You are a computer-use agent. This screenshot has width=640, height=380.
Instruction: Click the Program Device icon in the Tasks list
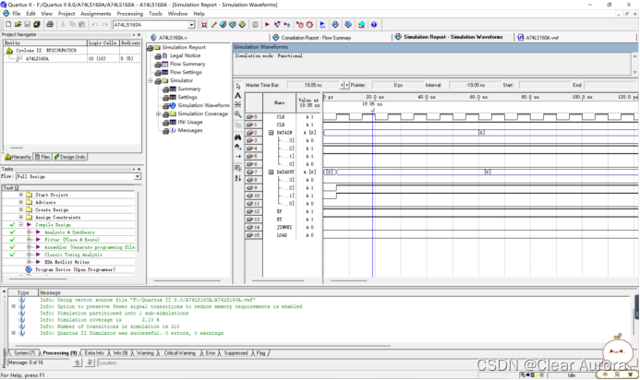(x=29, y=269)
